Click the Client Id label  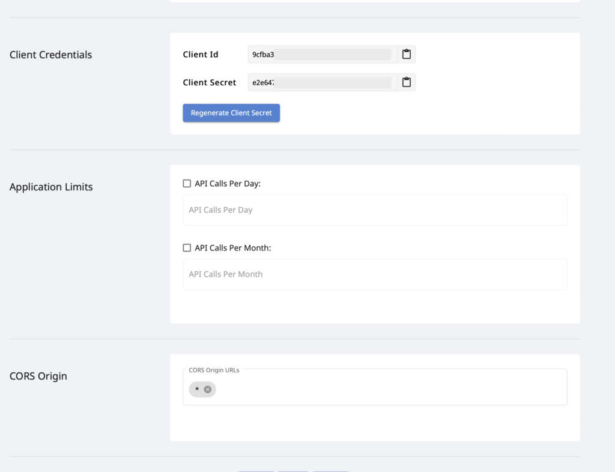coord(201,55)
